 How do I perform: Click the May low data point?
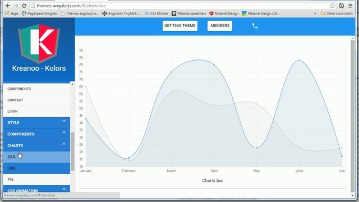[x=257, y=148]
